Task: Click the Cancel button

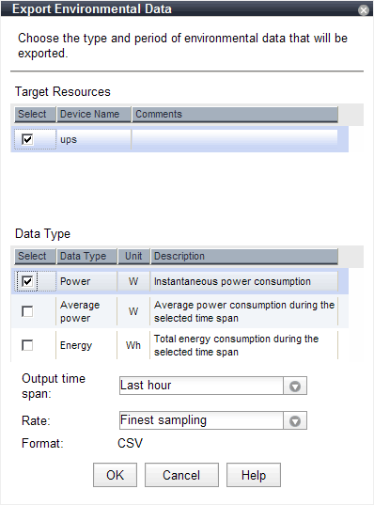Action: click(181, 475)
